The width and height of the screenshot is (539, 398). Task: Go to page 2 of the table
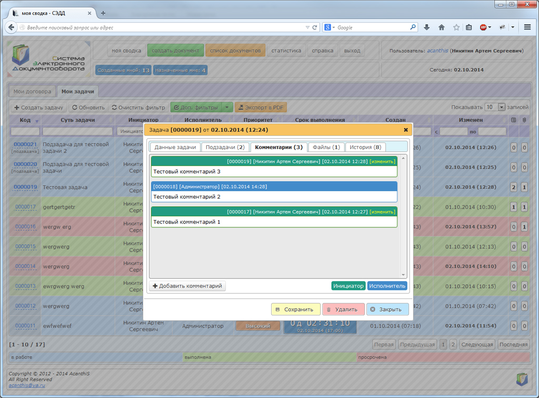[x=453, y=344]
